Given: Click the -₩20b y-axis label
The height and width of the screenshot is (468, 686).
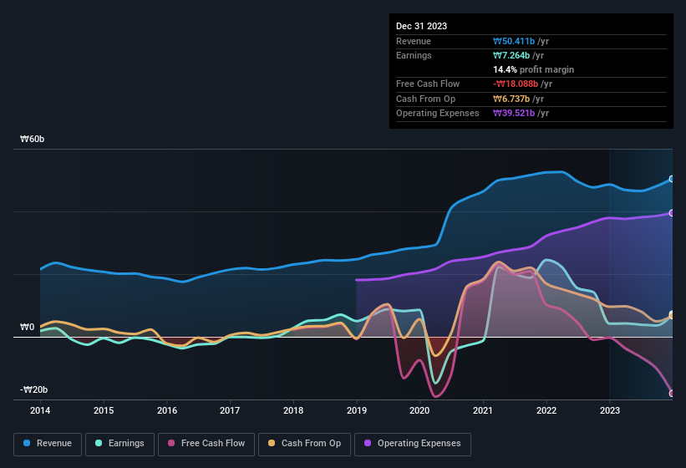Looking at the screenshot, I should click(34, 389).
